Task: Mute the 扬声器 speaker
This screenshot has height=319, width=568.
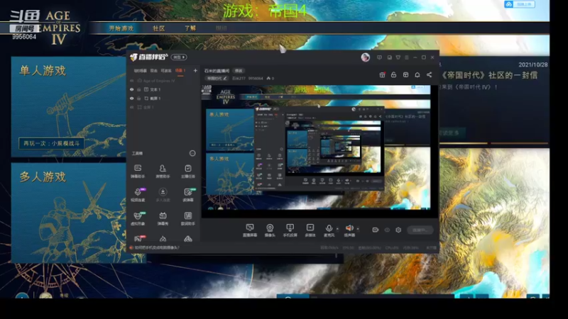Action: pyautogui.click(x=349, y=230)
